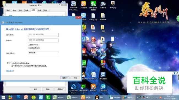Enable the 记住此密码(R) checkbox
This screenshot has height=100, width=179.
[29, 48]
